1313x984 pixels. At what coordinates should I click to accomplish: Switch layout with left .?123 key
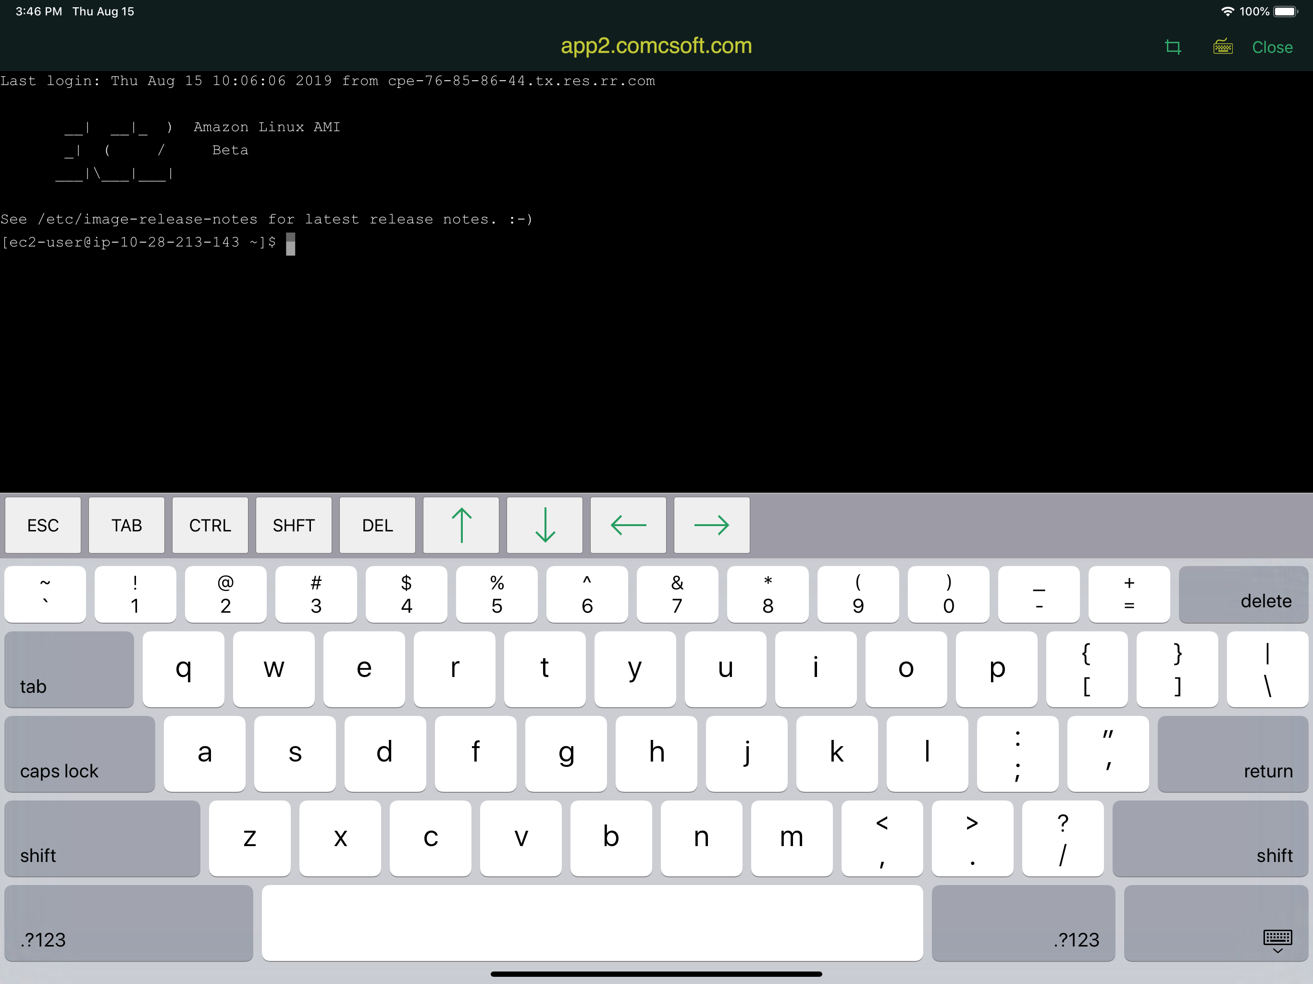click(128, 922)
